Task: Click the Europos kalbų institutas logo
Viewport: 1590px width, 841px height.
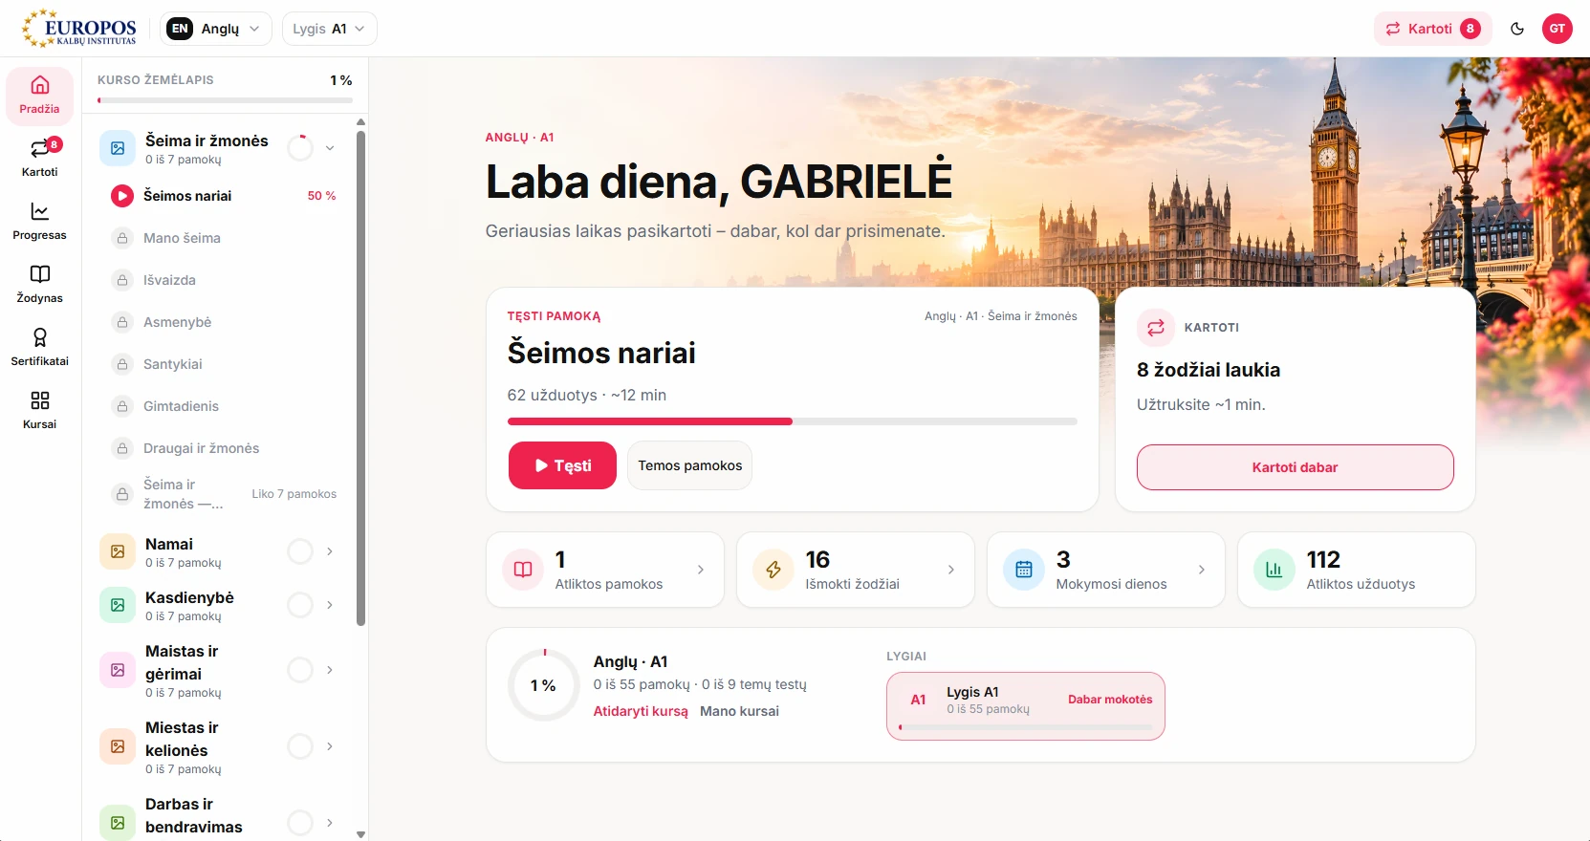Action: [80, 29]
